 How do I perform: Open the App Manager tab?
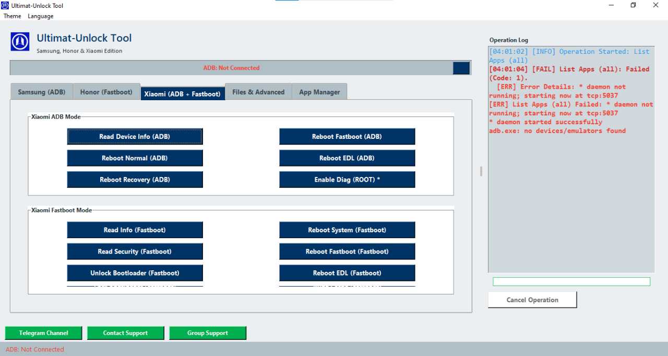click(319, 91)
